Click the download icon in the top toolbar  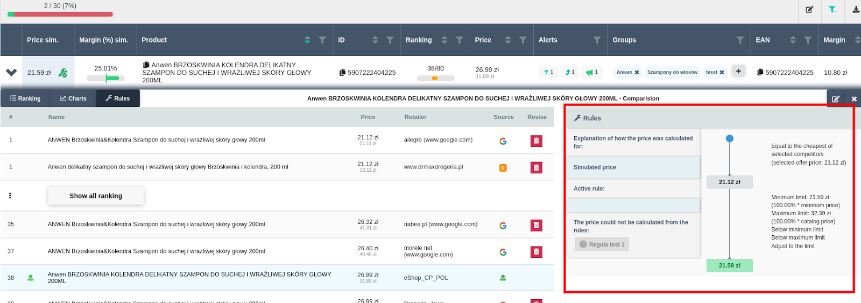[x=856, y=9]
